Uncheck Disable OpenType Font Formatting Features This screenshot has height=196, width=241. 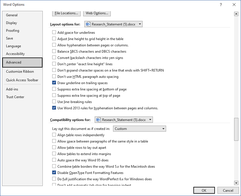(54, 173)
